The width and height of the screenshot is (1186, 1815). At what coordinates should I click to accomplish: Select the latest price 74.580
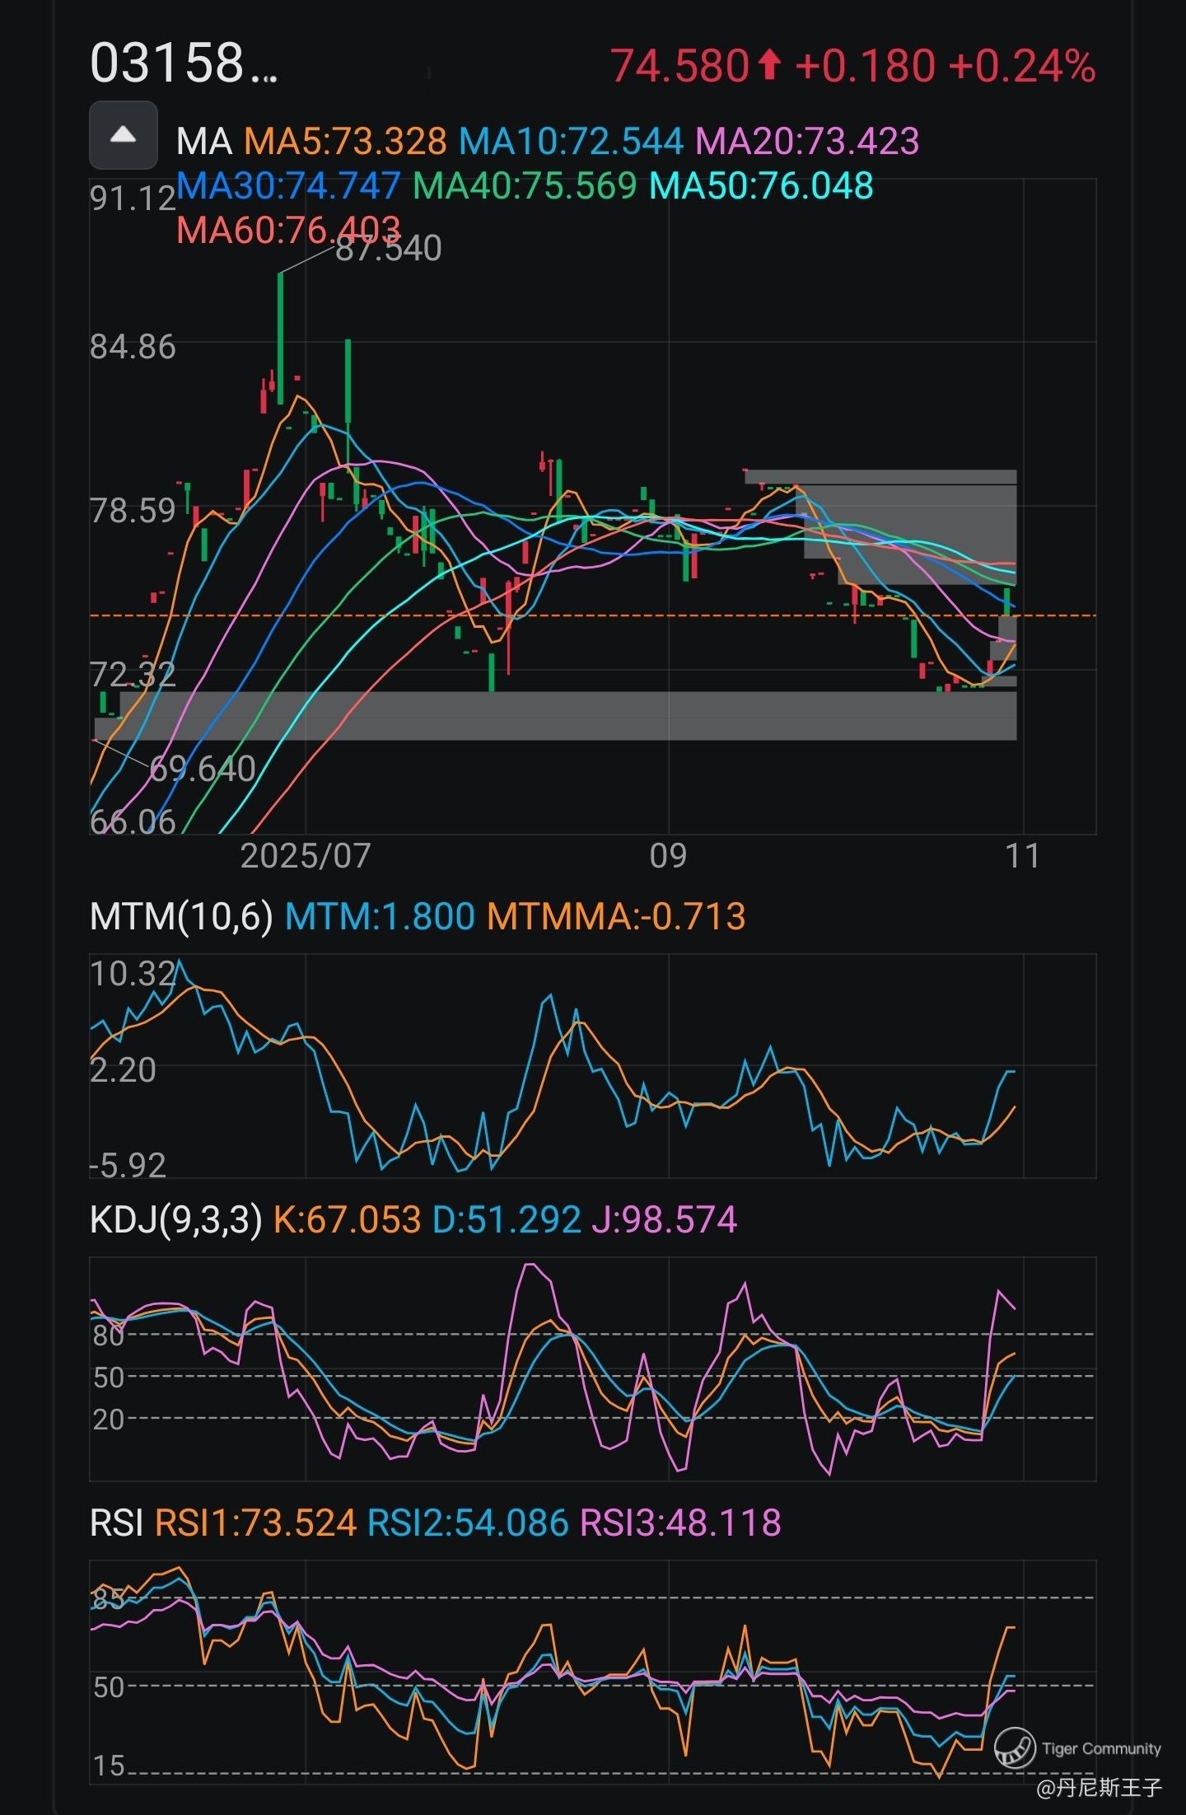tap(679, 65)
